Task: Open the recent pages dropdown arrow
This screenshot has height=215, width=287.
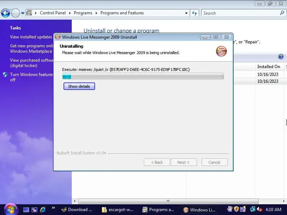Action: tap(23, 13)
